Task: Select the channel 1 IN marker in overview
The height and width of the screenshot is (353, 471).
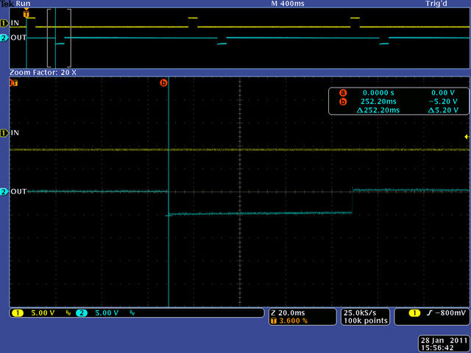Action: click(4, 23)
